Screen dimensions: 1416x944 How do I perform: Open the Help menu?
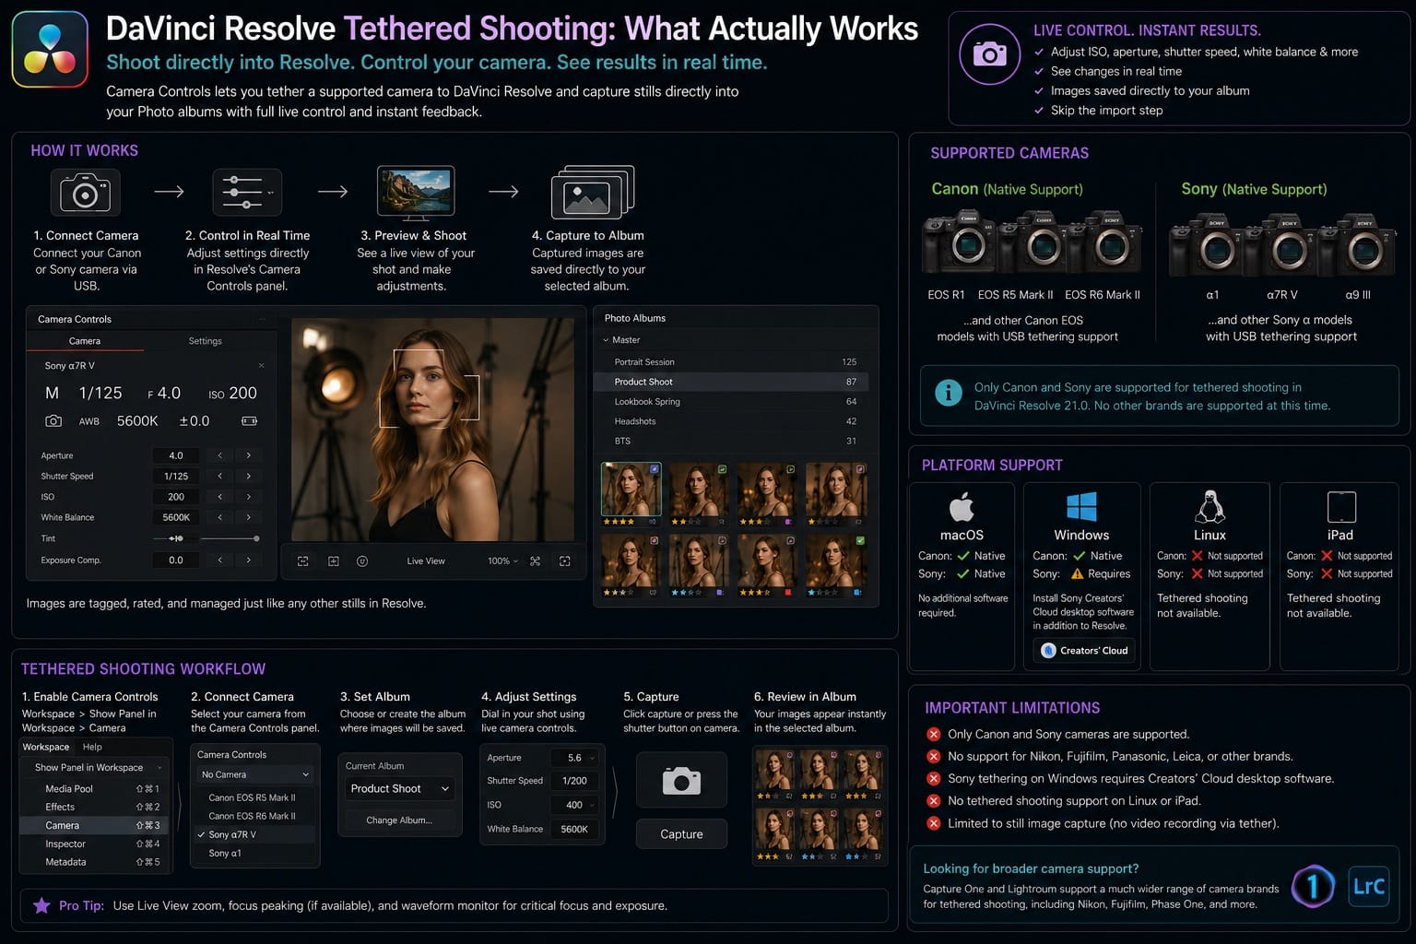[92, 747]
